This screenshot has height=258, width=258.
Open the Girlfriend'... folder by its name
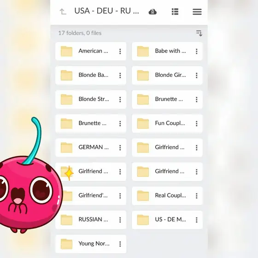click(93, 195)
